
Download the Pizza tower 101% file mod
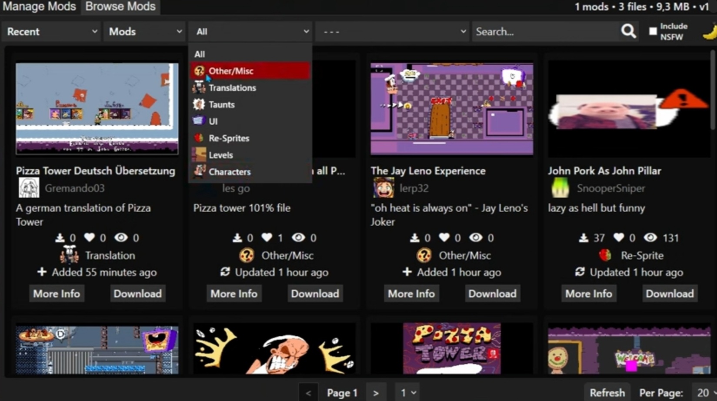click(x=315, y=294)
